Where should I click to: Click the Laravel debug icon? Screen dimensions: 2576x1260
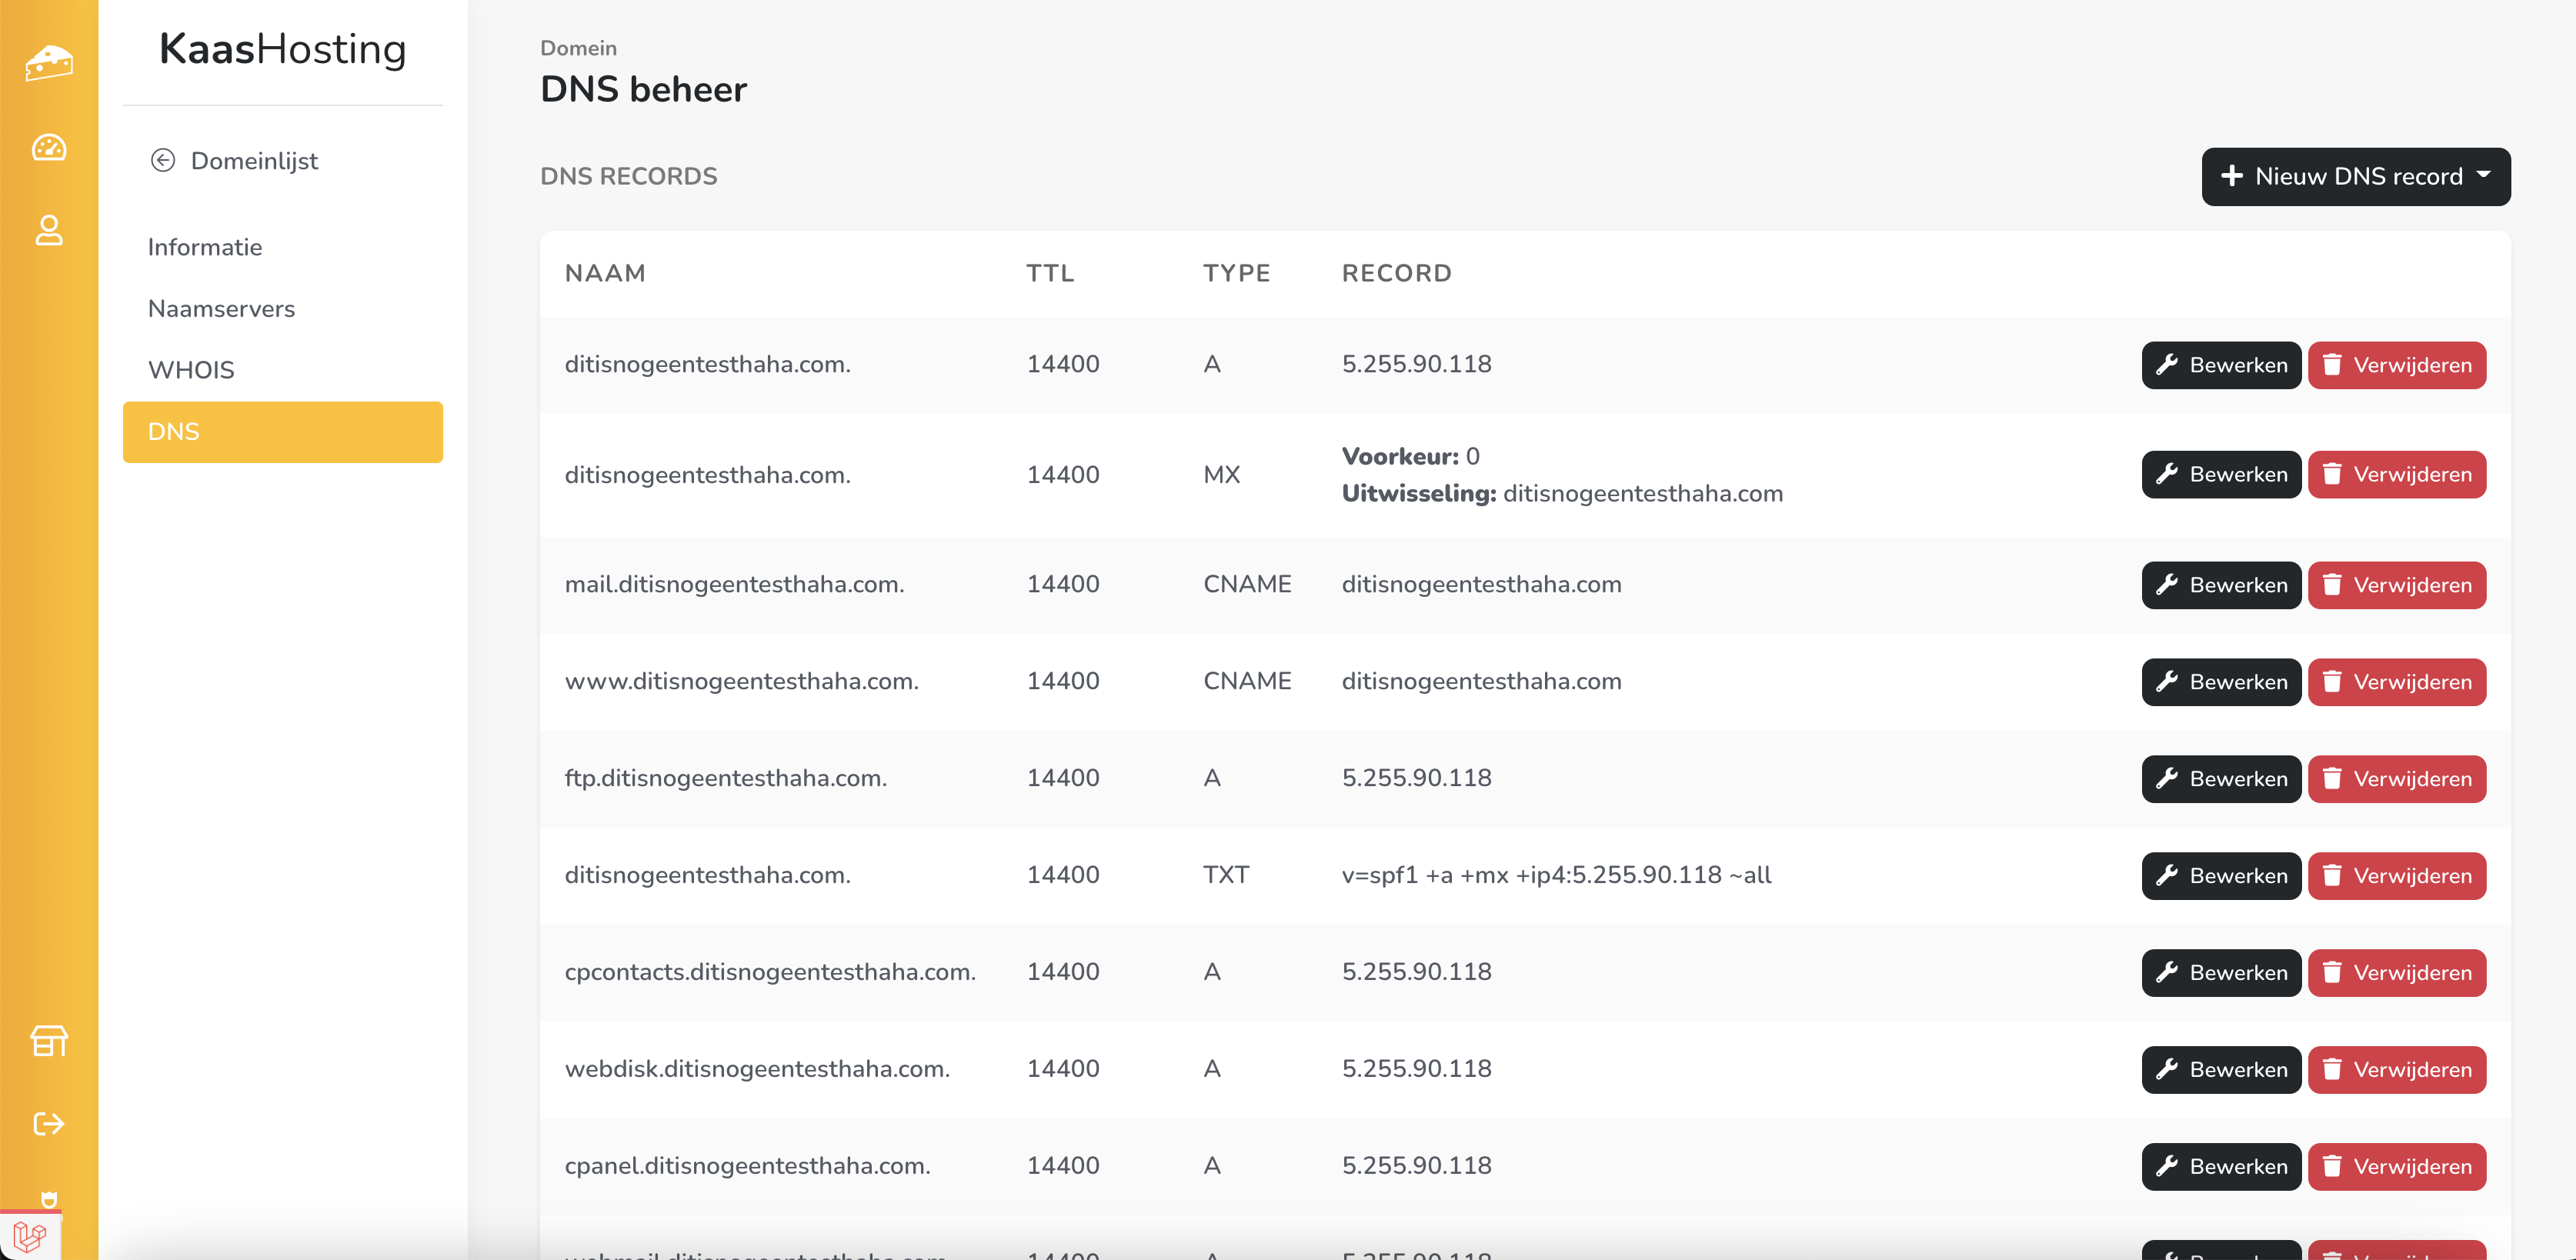coord(30,1236)
